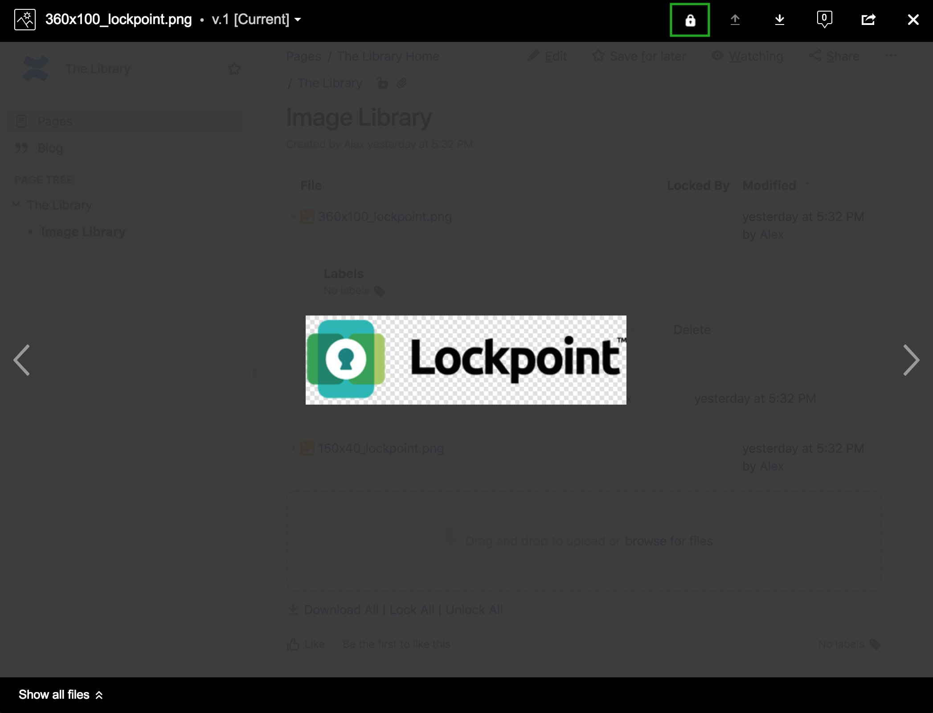The image size is (933, 713).
Task: Star The Library space in the sidebar
Action: (234, 69)
